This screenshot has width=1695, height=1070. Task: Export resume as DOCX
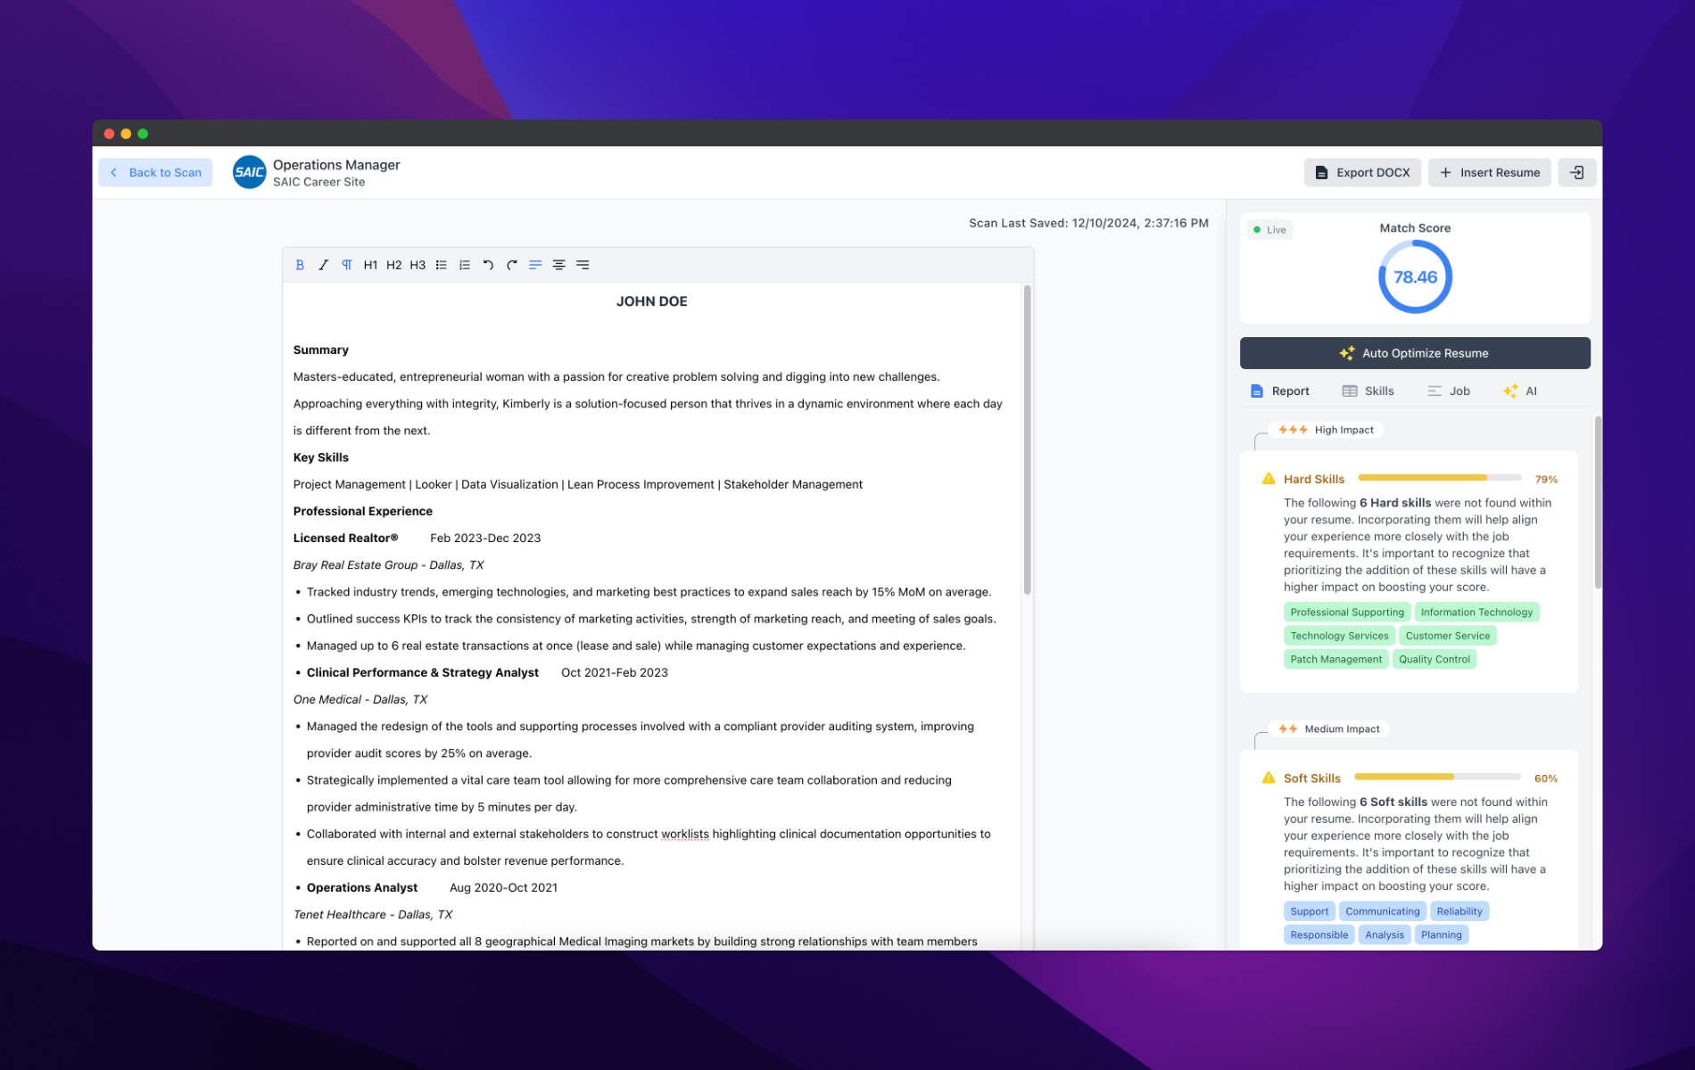tap(1361, 172)
